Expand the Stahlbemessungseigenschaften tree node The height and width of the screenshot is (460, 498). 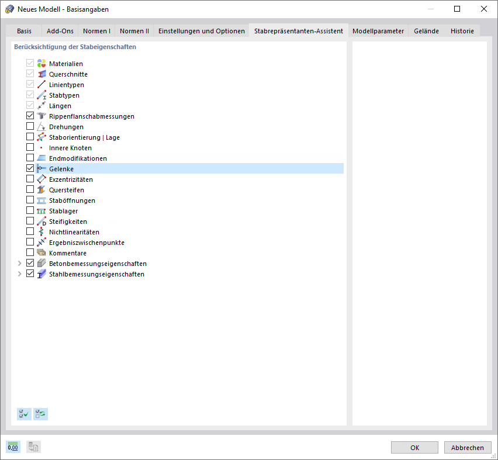(x=20, y=274)
